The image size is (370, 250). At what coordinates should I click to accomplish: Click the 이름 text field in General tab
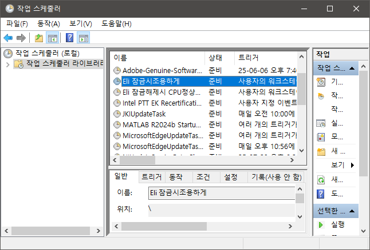(x=221, y=193)
